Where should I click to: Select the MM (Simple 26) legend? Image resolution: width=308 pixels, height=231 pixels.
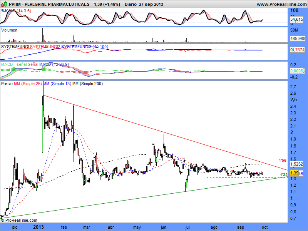(x=28, y=84)
